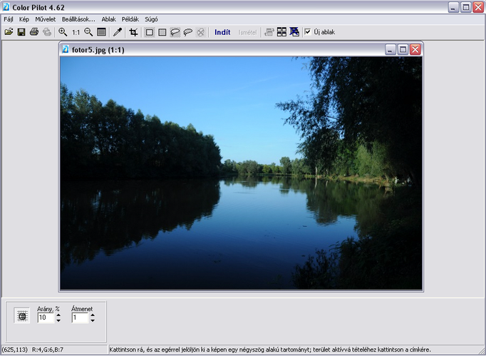The height and width of the screenshot is (356, 486).
Task: Click the fotor5.jpg lake photo
Action: click(241, 173)
